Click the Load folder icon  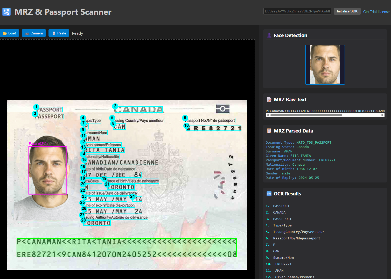click(x=5, y=33)
